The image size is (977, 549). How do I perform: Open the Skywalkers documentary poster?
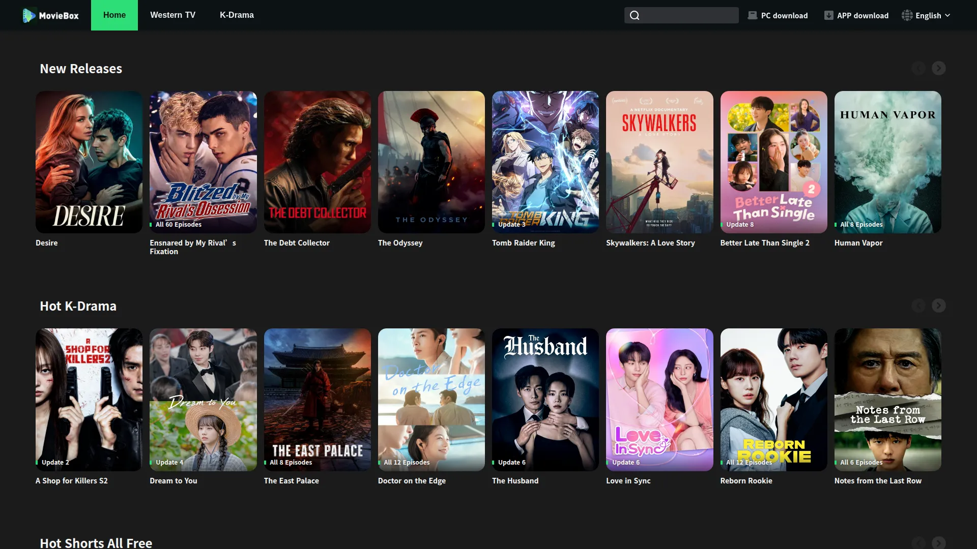pyautogui.click(x=659, y=162)
